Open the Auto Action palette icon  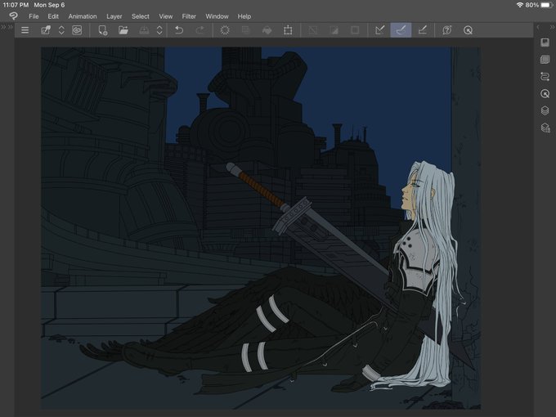545,76
